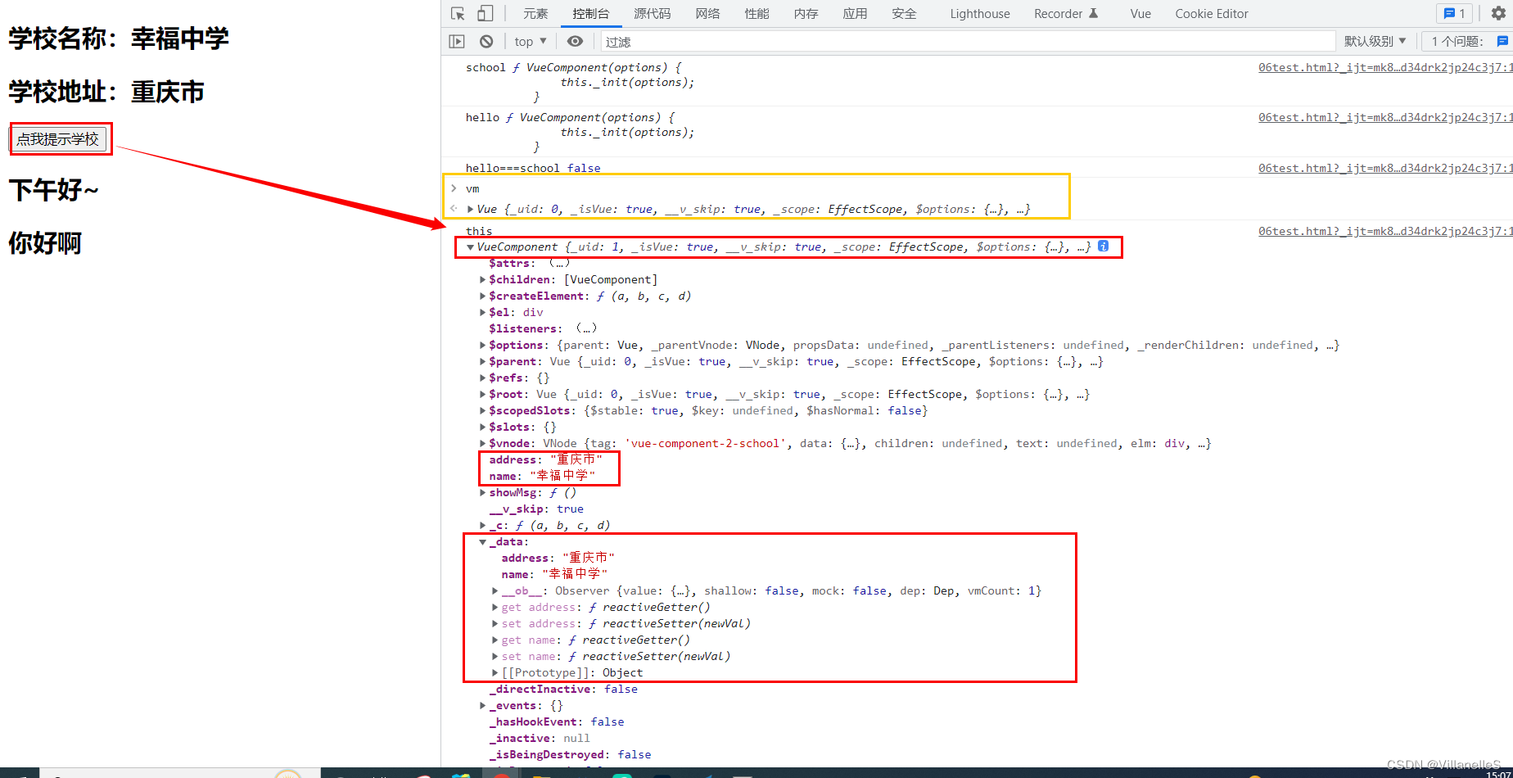Expand the get name reactiveGetter
This screenshot has width=1513, height=778.
coord(495,640)
